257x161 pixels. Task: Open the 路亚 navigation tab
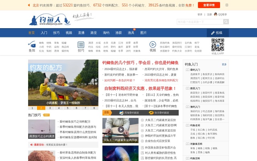[x=94, y=33]
